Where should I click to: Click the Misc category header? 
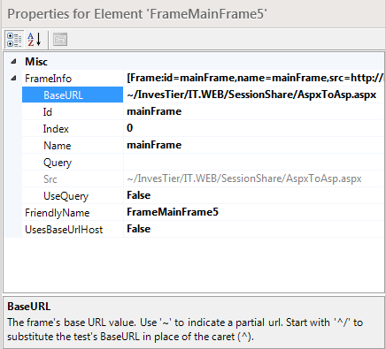point(36,62)
